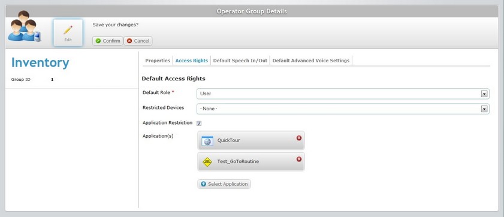Click the Inventory group name heading
The width and height of the screenshot is (504, 217).
[x=40, y=63]
